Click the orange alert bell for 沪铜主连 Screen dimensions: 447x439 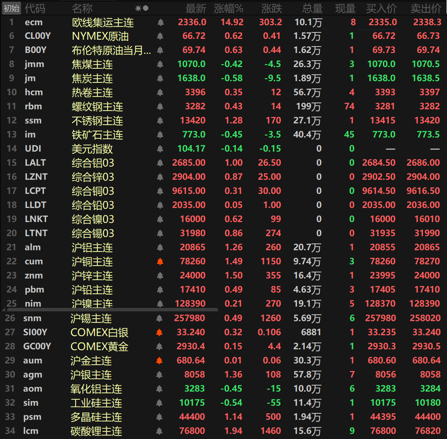tap(160, 261)
